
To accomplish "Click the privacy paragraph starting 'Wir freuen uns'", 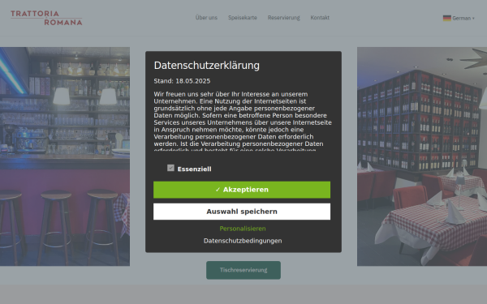I will click(x=243, y=122).
